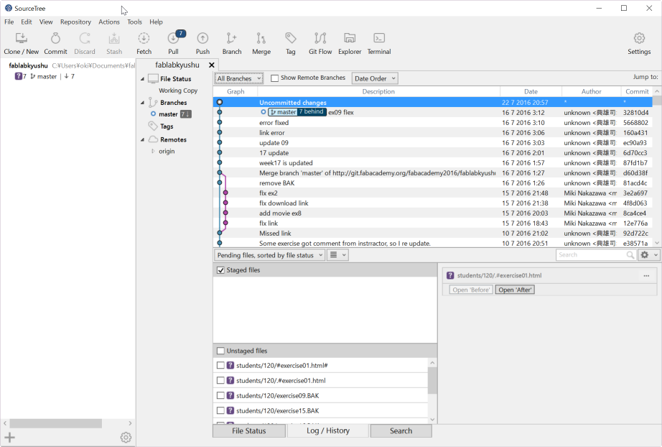Check the Unstaged files checkbox
The image size is (662, 447).
(220, 351)
